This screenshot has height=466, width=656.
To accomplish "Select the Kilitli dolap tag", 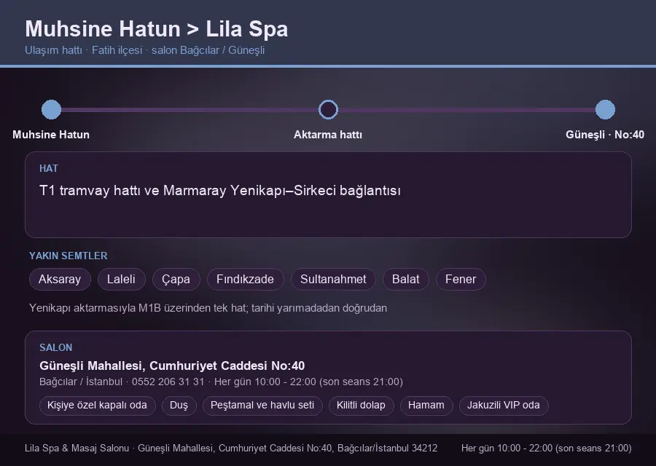I will pos(361,406).
